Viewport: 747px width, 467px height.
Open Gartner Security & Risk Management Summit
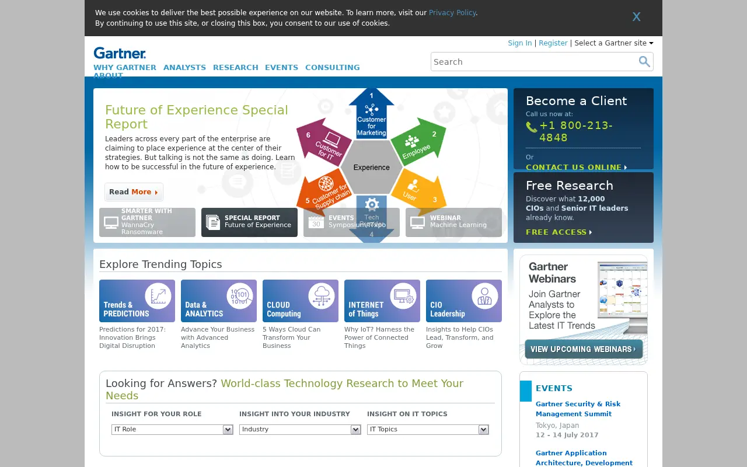click(578, 409)
